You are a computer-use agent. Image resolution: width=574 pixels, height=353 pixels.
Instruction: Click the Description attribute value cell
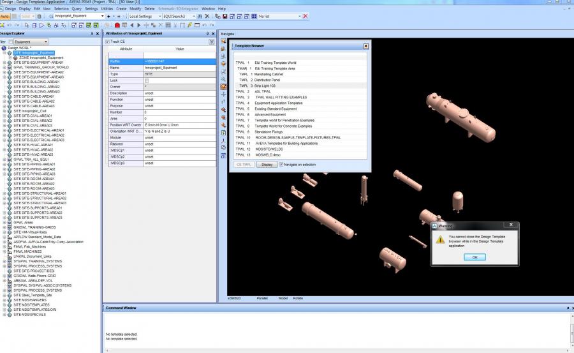180,93
